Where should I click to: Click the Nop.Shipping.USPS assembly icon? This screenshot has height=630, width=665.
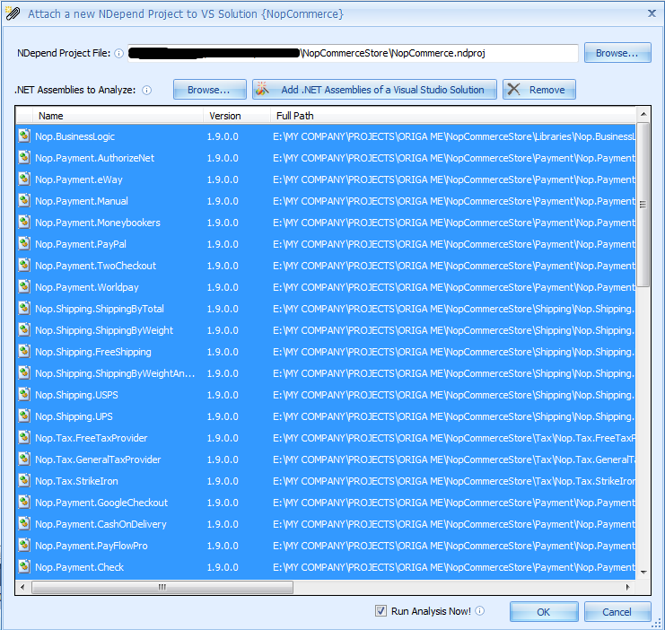(x=24, y=395)
